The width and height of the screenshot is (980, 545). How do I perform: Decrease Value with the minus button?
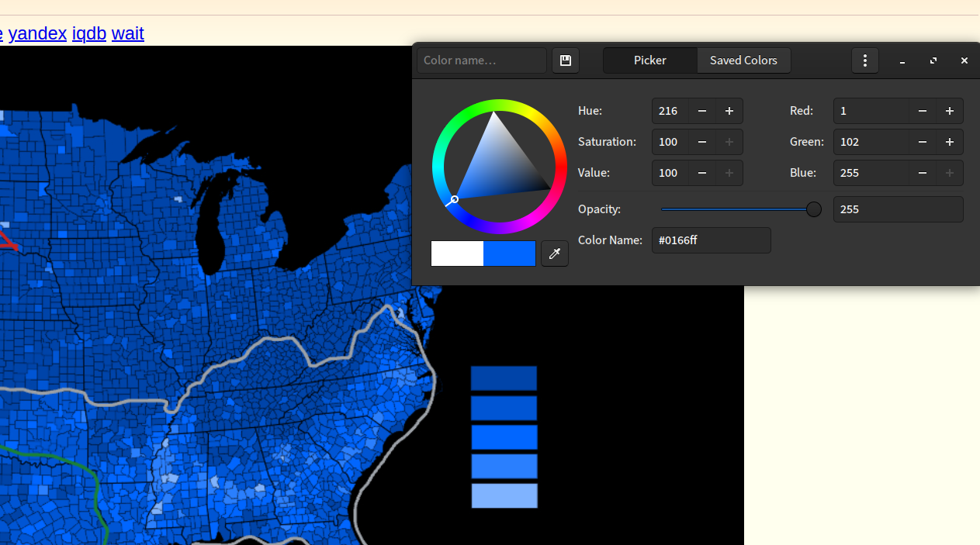pyautogui.click(x=702, y=173)
